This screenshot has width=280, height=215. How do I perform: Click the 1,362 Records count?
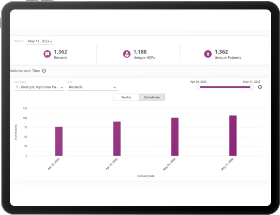click(61, 52)
